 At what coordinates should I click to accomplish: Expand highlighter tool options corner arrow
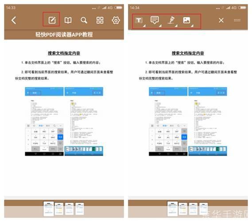[x=176, y=26]
